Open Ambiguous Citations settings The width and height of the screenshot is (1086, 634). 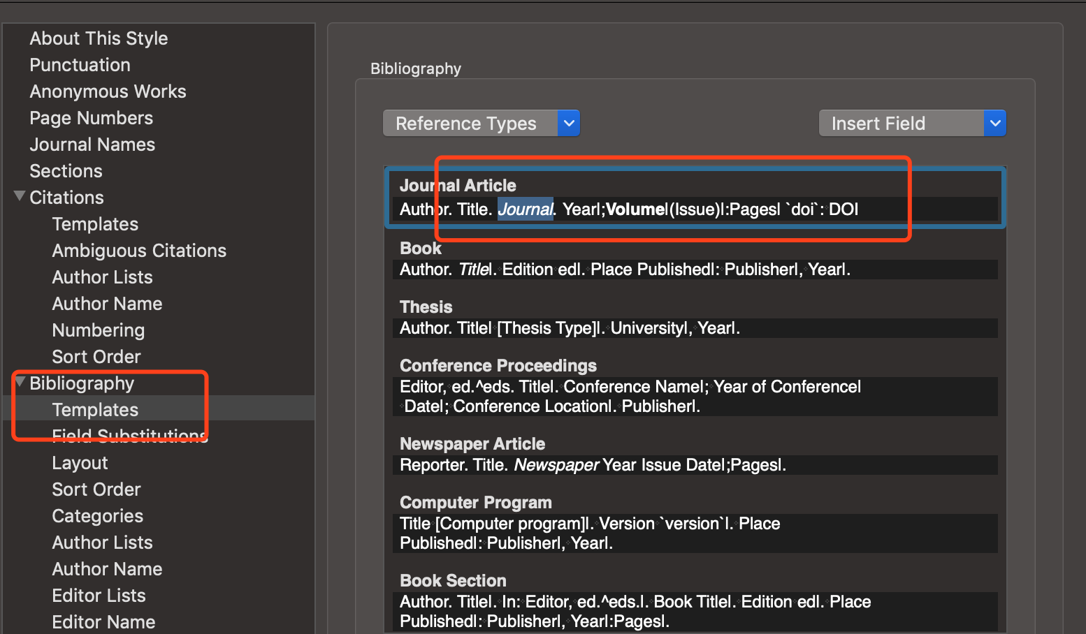point(139,251)
